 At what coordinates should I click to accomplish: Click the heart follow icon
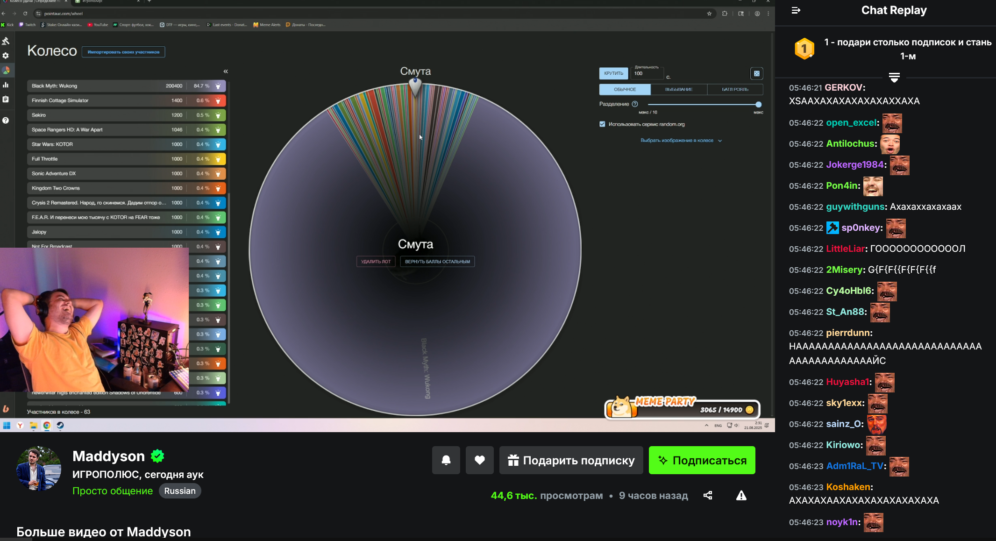coord(479,460)
